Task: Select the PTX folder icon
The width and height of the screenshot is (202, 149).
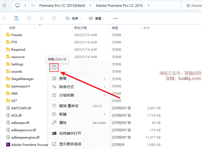Action: pos(8,42)
